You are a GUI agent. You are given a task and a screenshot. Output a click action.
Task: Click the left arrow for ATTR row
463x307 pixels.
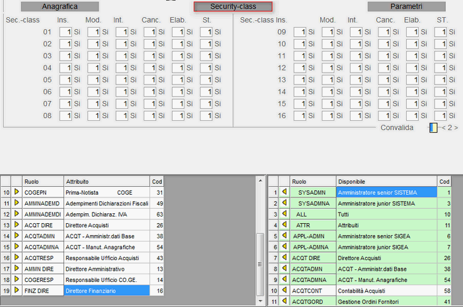(x=284, y=224)
